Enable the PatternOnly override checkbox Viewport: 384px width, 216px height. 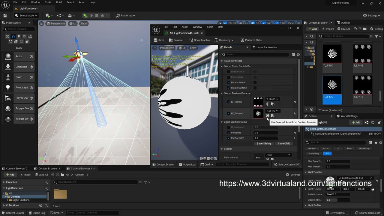[x=229, y=77]
